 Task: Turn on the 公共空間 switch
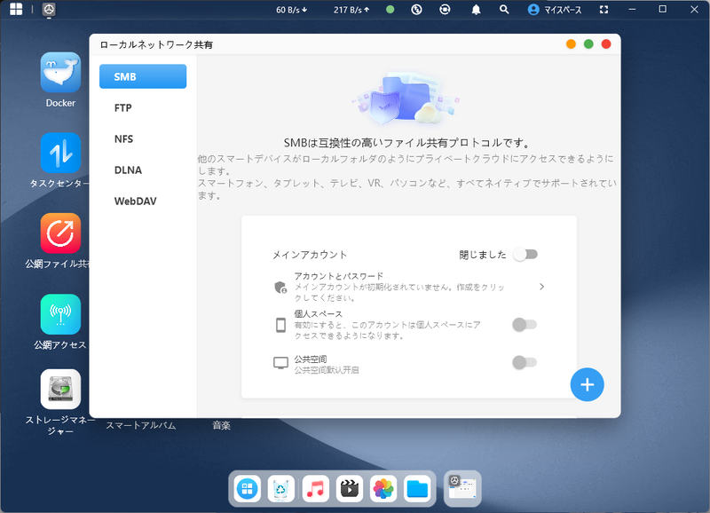[x=525, y=363]
